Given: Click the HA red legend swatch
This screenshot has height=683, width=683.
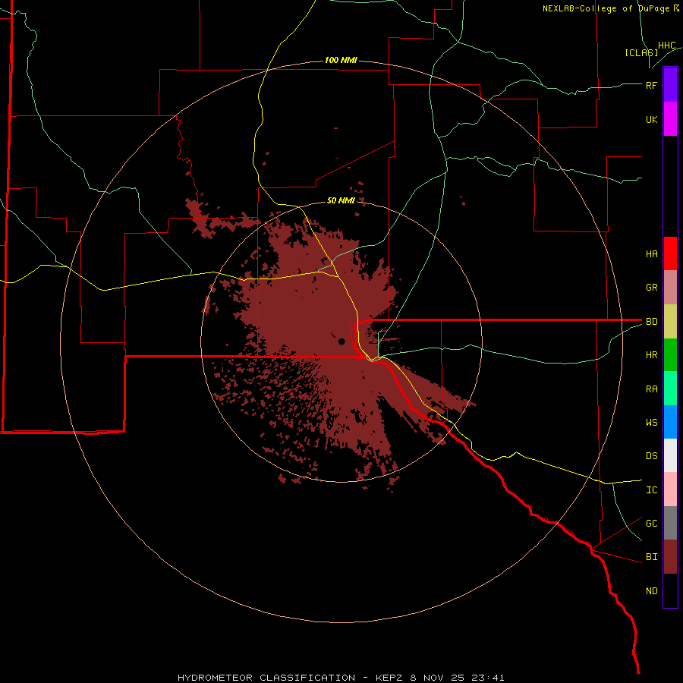Looking at the screenshot, I should [670, 253].
